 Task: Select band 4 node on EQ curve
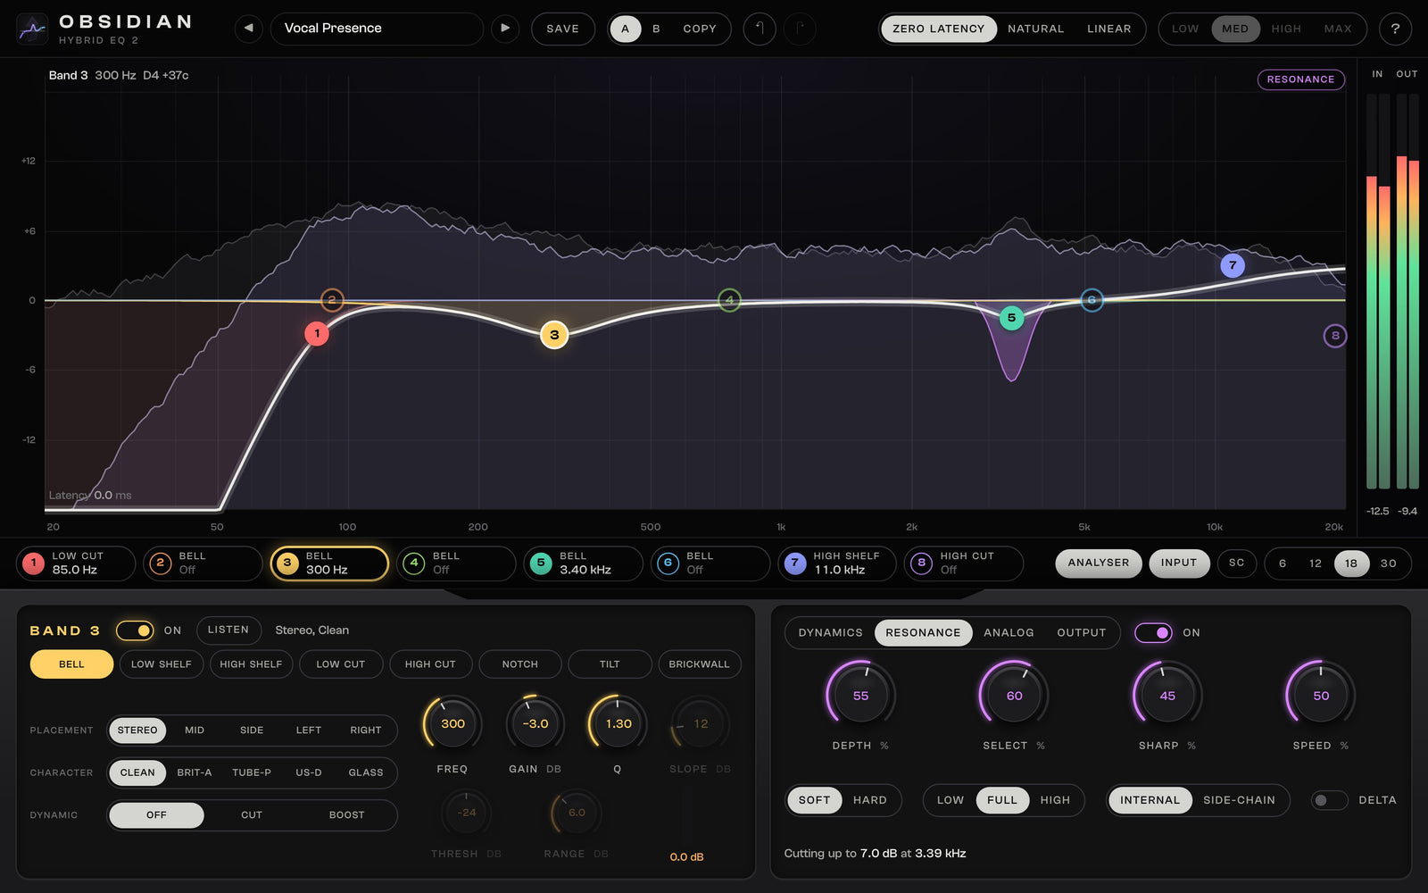click(x=729, y=300)
